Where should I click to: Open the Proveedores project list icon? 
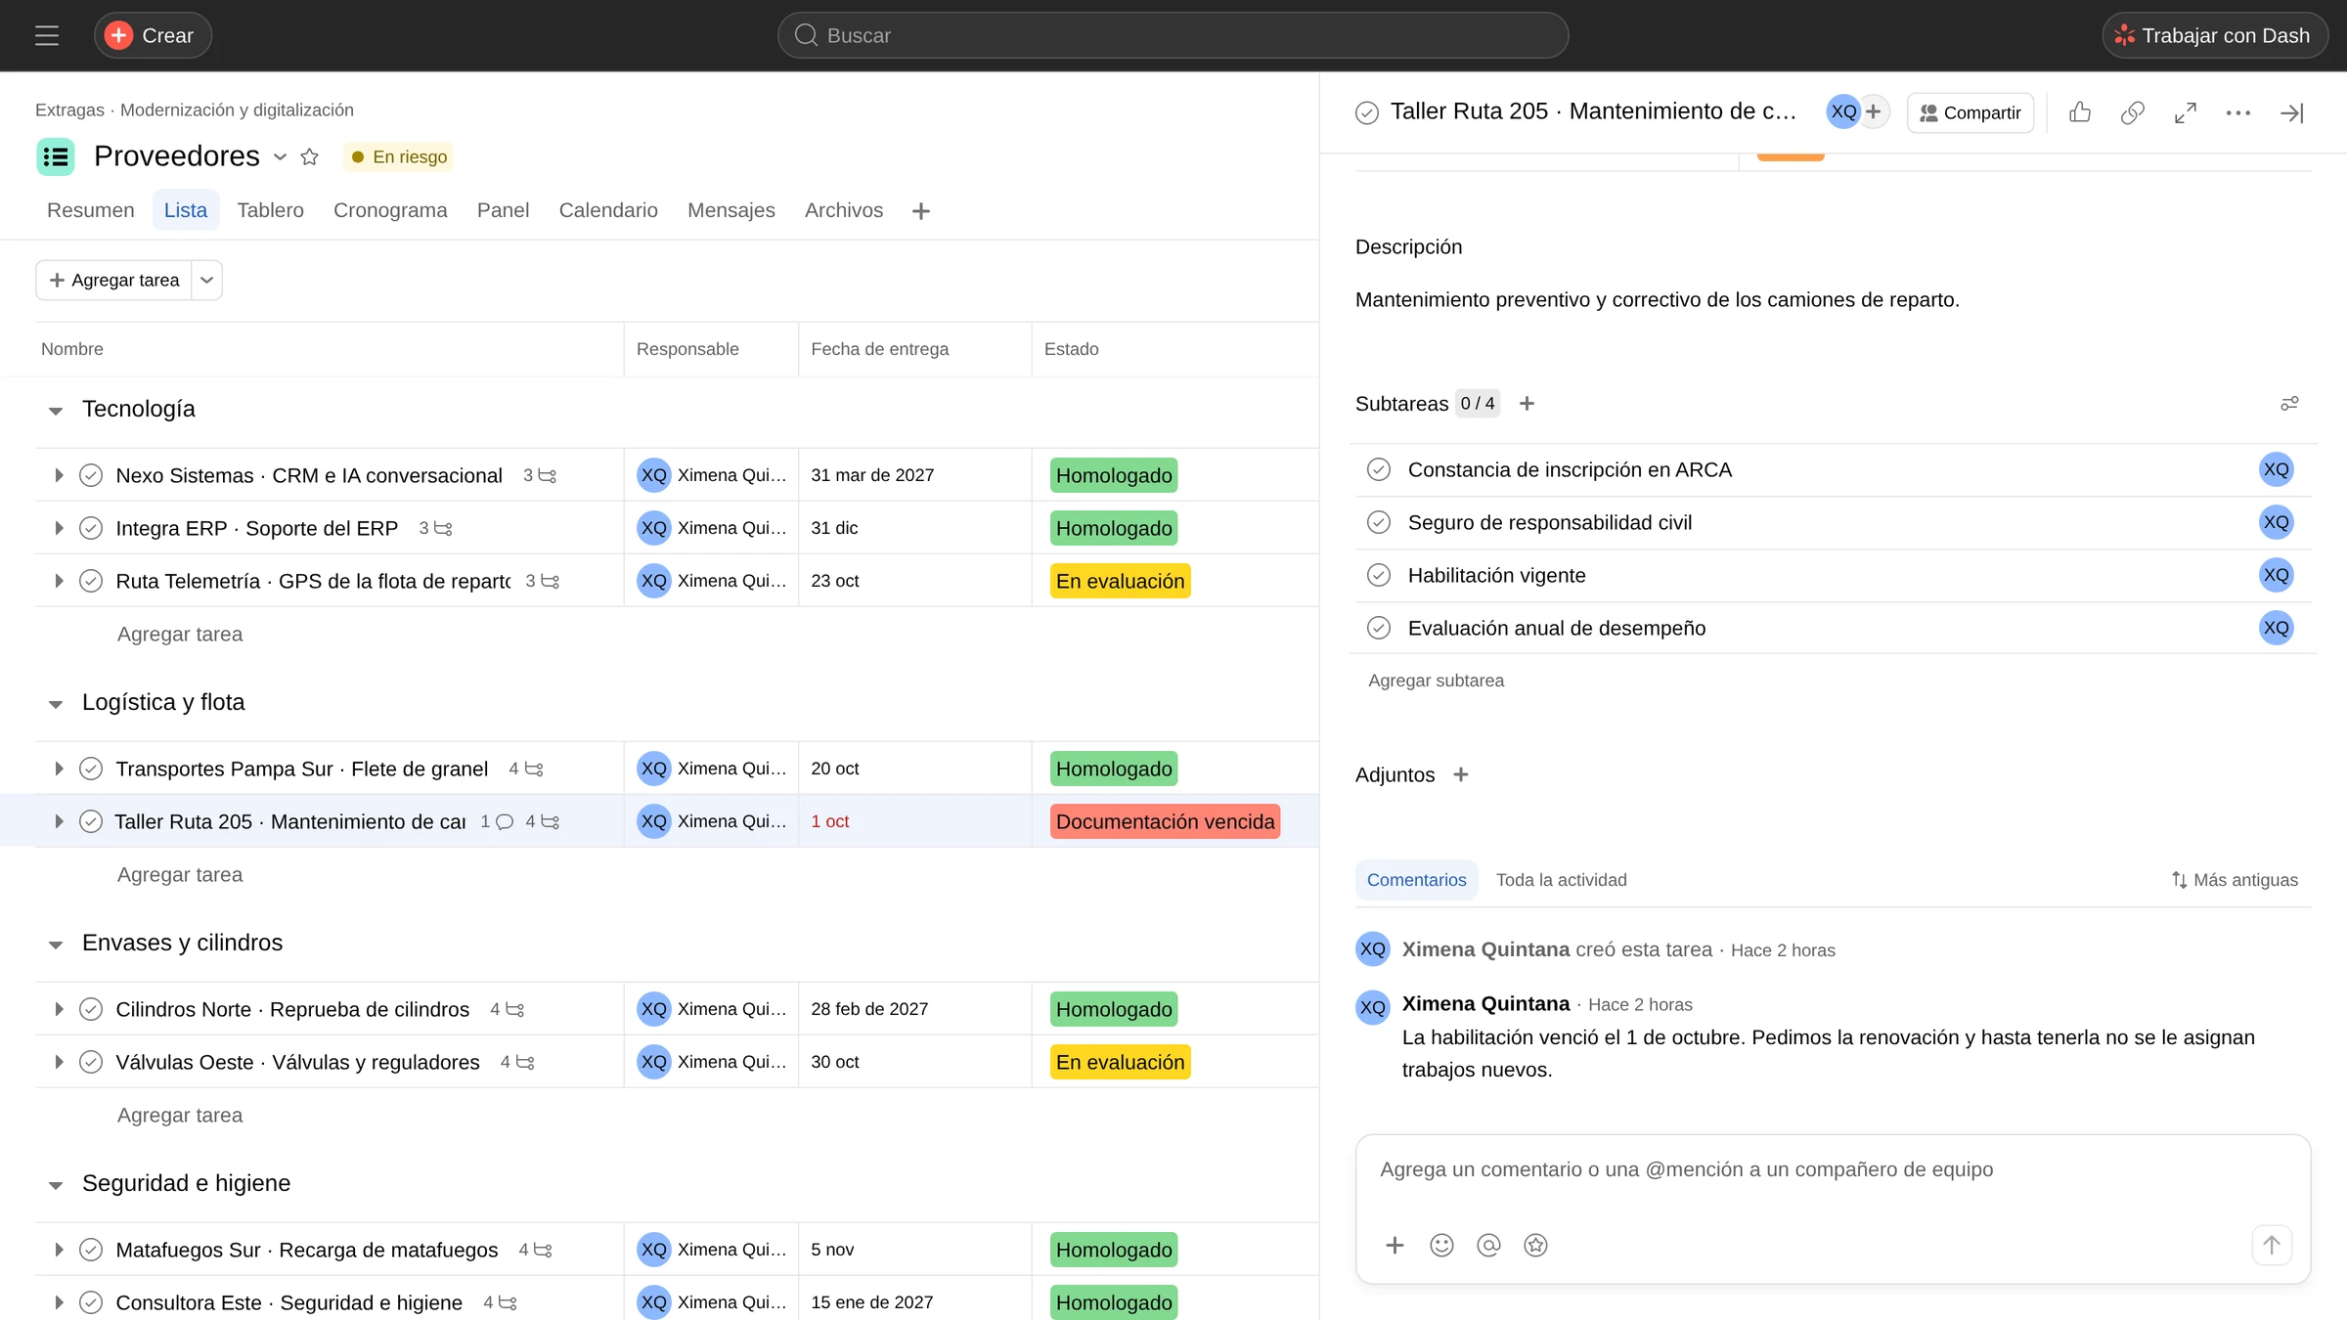pos(56,156)
